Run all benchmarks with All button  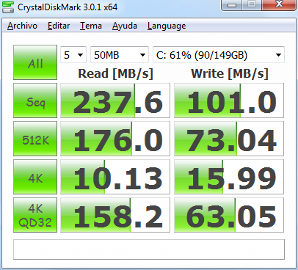[x=35, y=62]
